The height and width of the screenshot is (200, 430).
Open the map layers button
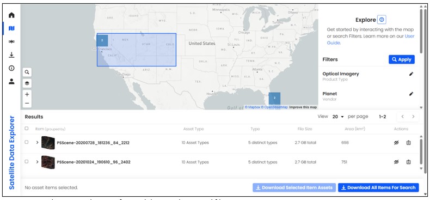tap(27, 83)
